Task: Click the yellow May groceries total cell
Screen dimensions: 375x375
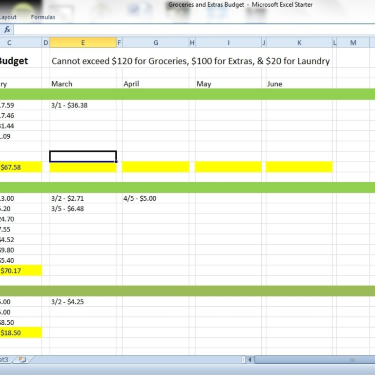Action: point(229,167)
